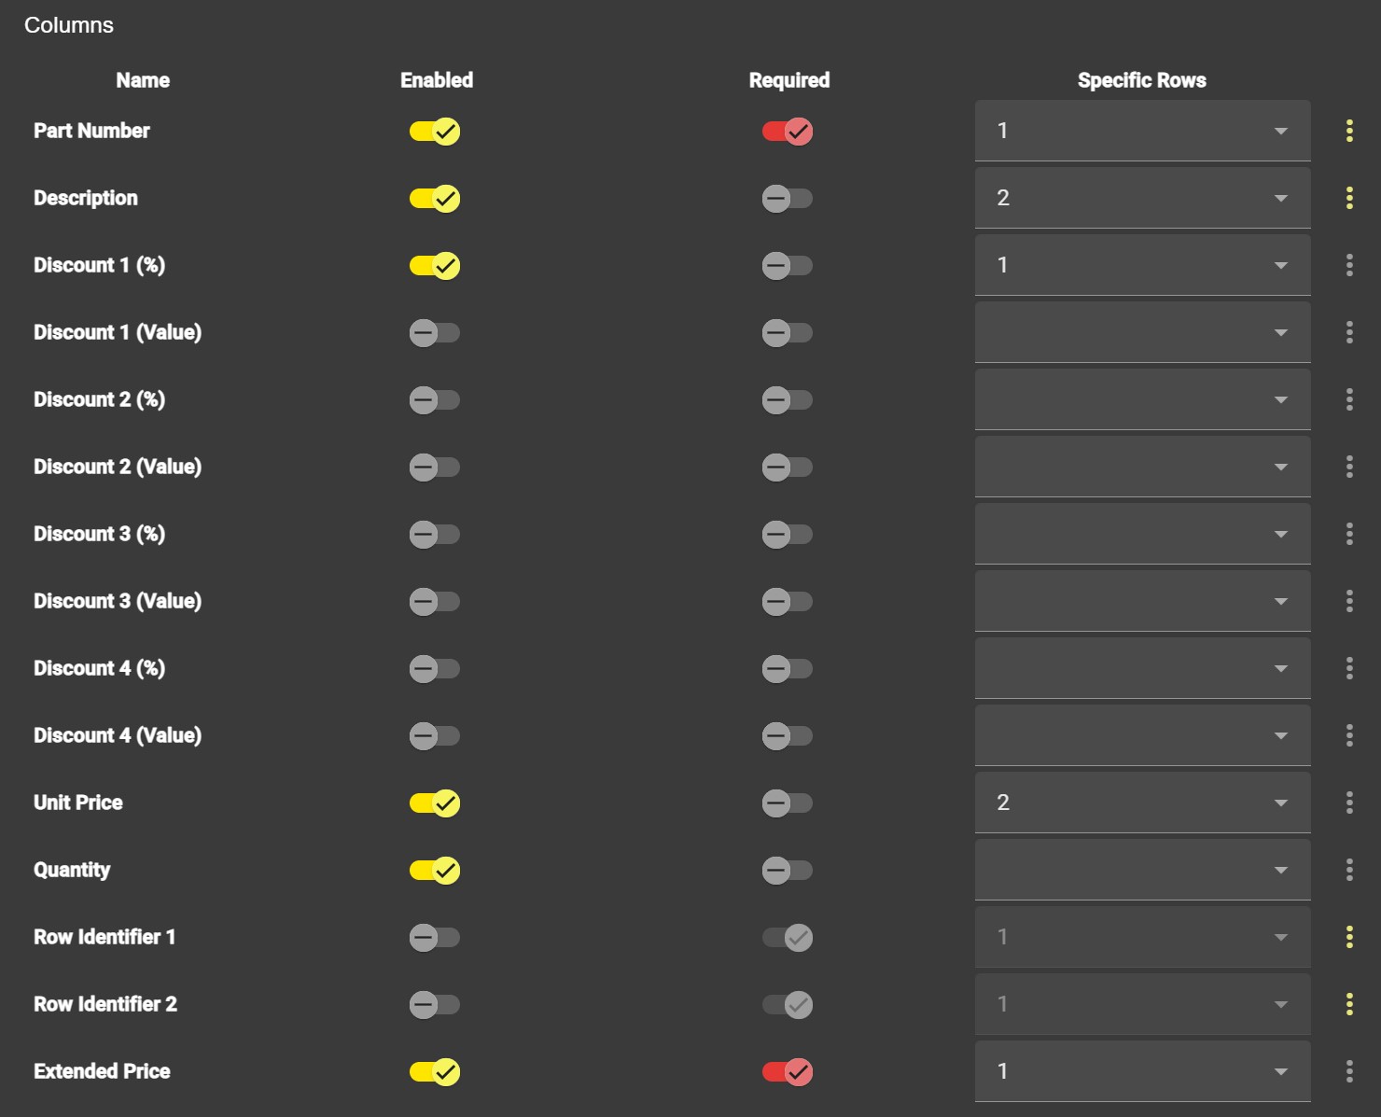The width and height of the screenshot is (1381, 1117).
Task: Open the Quantity row options menu
Action: [1350, 870]
